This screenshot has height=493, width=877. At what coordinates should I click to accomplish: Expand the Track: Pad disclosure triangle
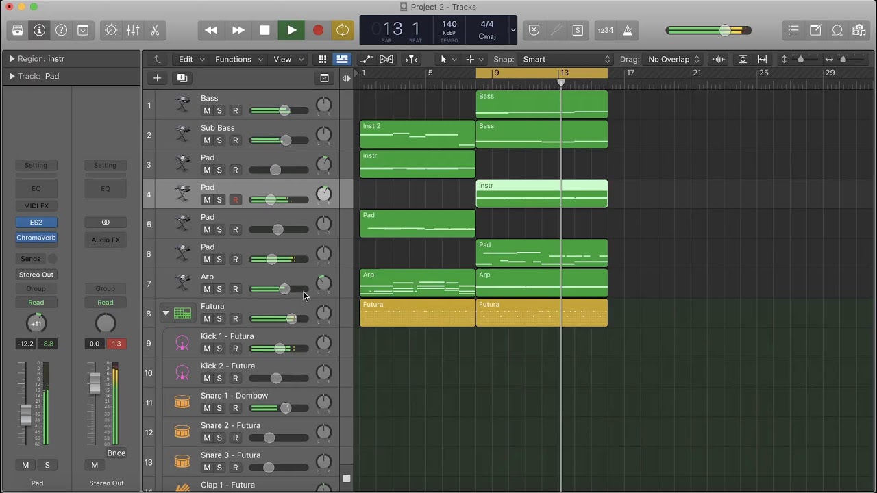click(x=12, y=76)
